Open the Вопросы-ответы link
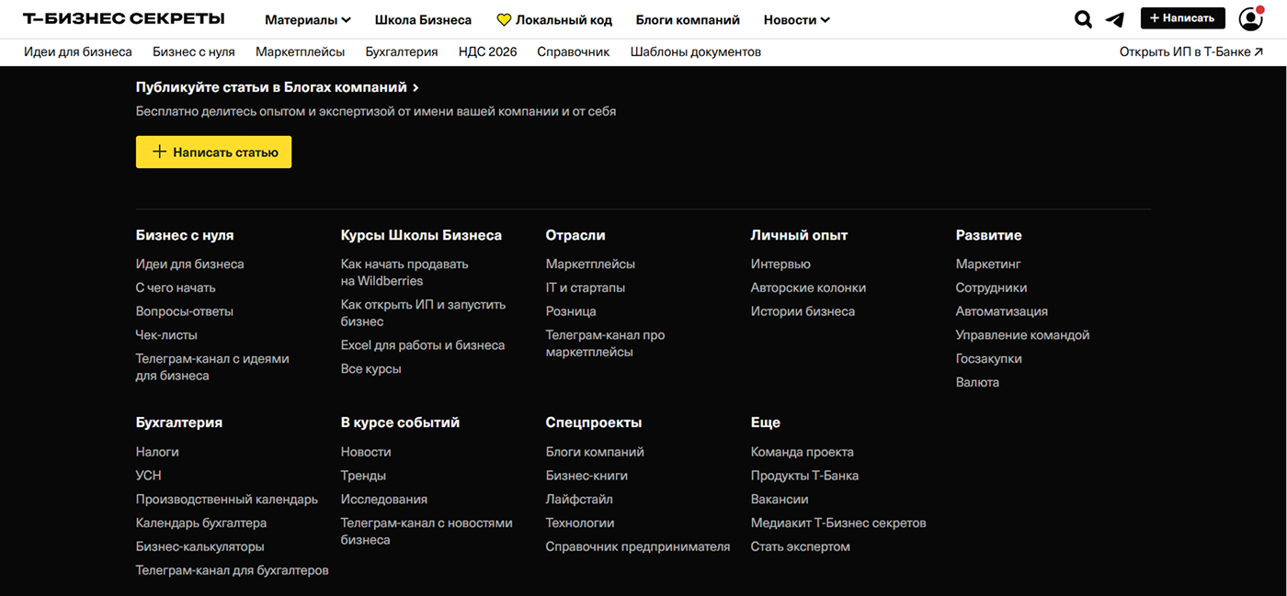 185,311
